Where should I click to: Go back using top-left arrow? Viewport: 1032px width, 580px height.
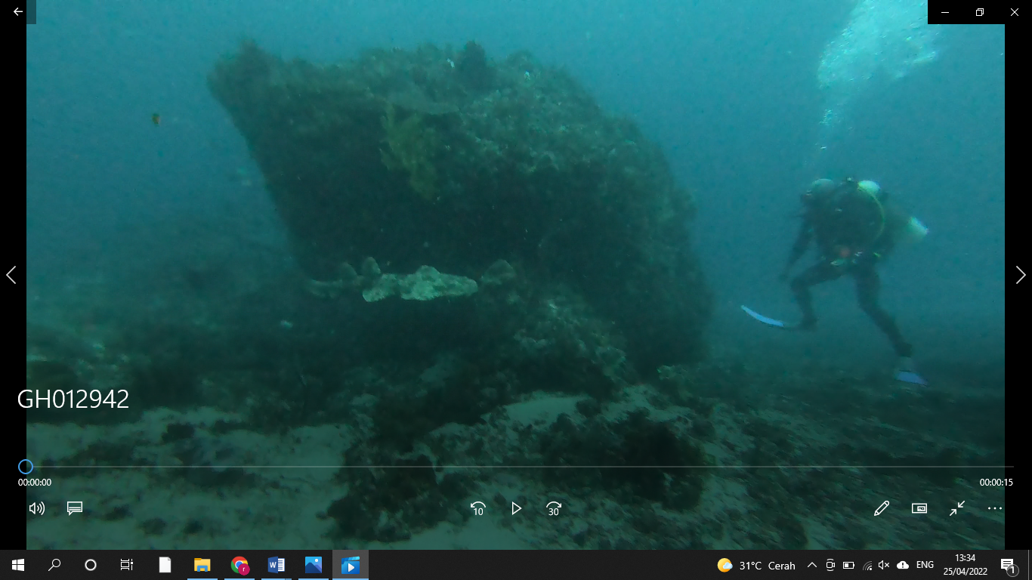[x=18, y=11]
